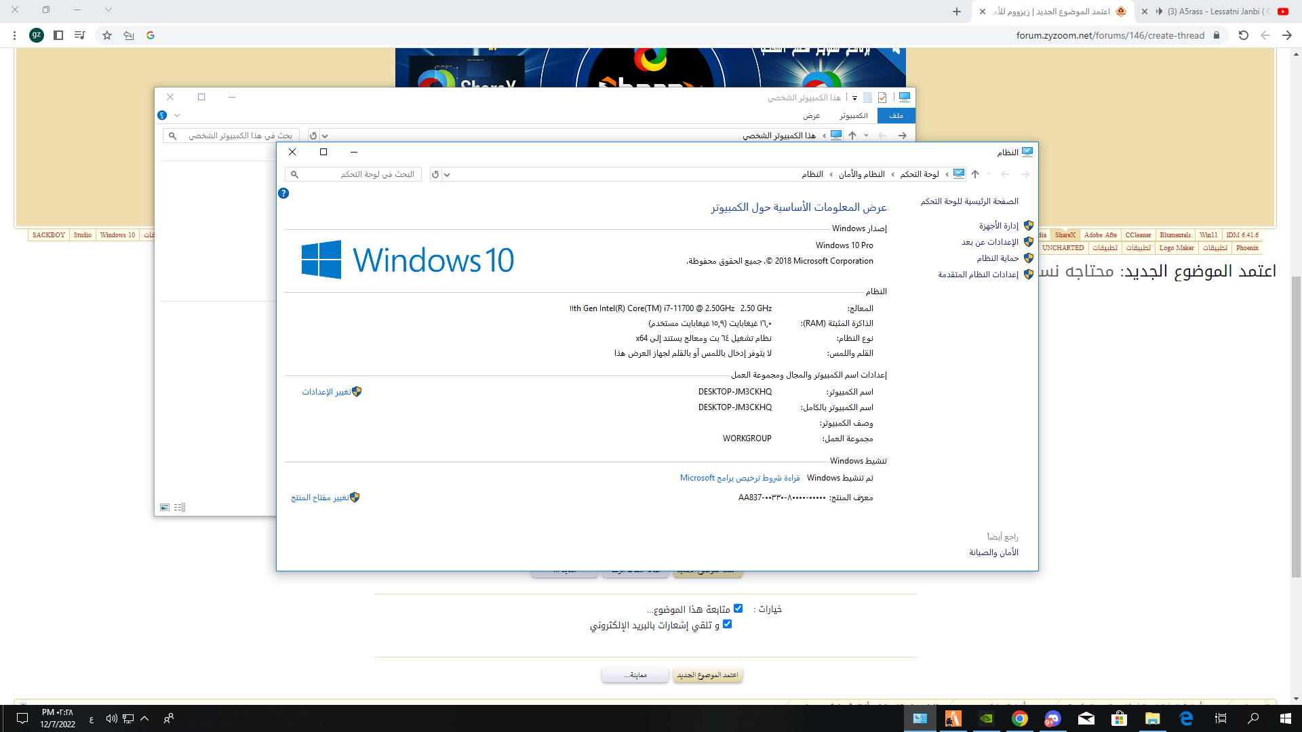Click help icon in the System window
This screenshot has height=732, width=1302.
pyautogui.click(x=283, y=193)
